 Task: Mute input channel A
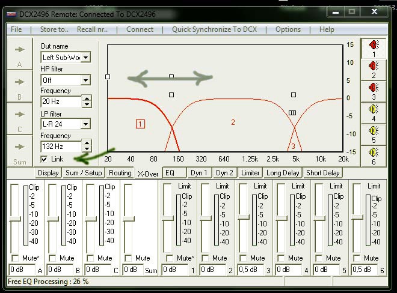(15, 258)
